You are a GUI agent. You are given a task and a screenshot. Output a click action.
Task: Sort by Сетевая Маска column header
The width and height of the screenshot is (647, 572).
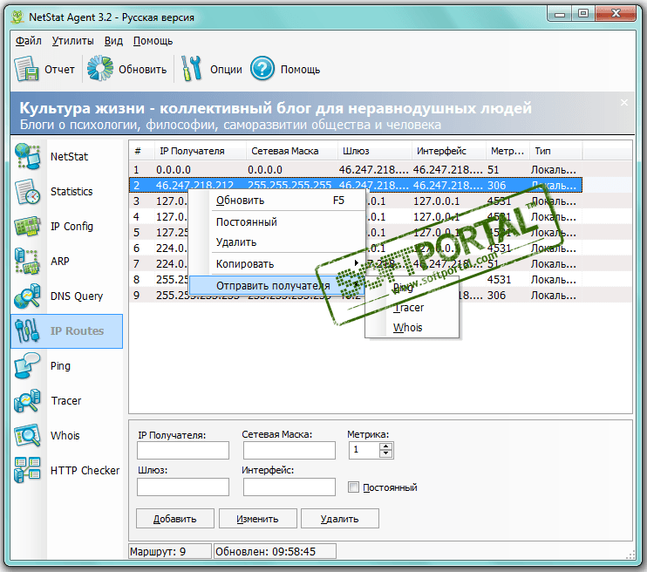292,151
